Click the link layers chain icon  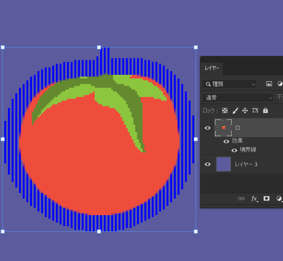click(242, 199)
